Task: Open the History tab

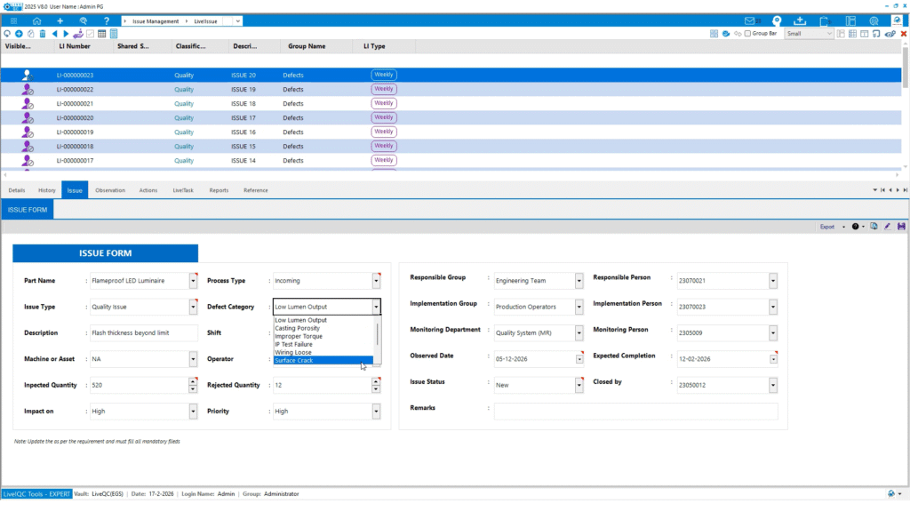Action: [47, 190]
